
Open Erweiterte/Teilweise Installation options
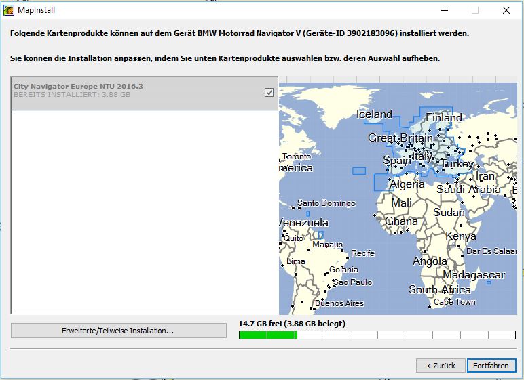[x=119, y=331]
